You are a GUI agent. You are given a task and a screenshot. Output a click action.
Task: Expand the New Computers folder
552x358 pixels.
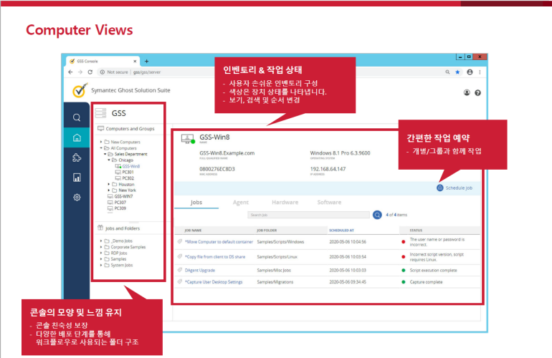point(101,142)
